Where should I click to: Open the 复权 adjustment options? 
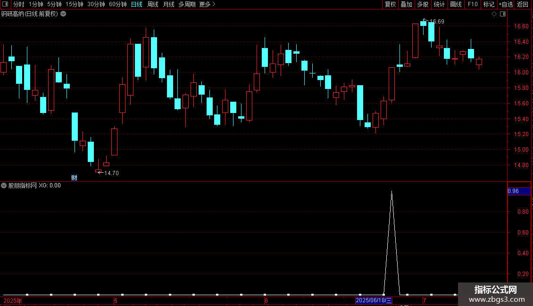390,4
